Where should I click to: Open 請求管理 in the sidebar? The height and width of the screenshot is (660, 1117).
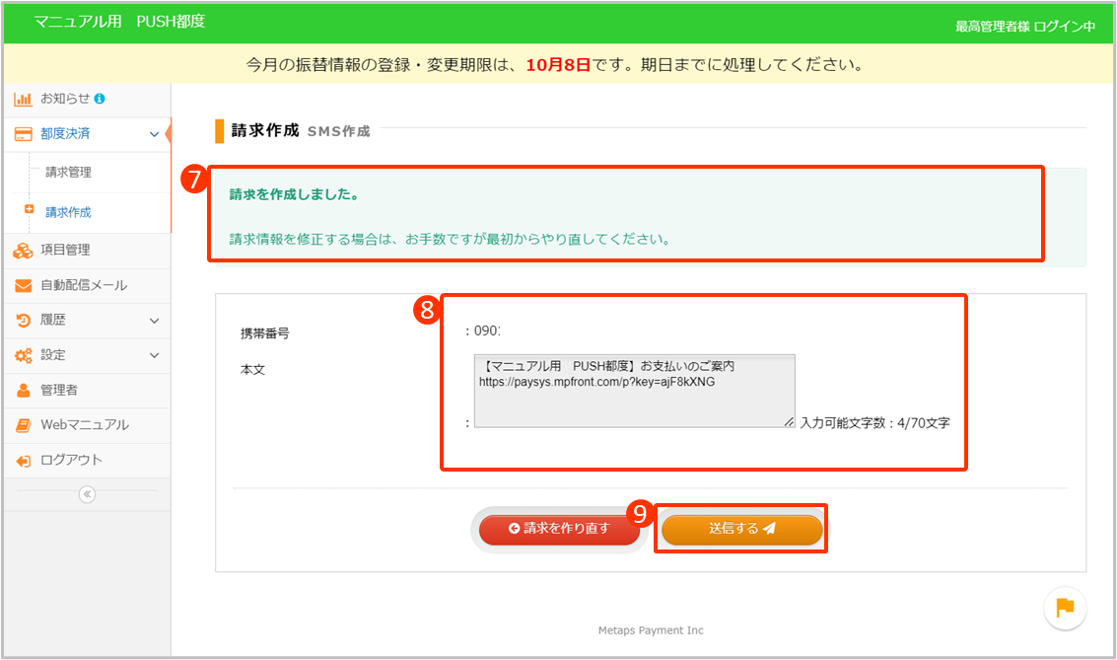[68, 173]
